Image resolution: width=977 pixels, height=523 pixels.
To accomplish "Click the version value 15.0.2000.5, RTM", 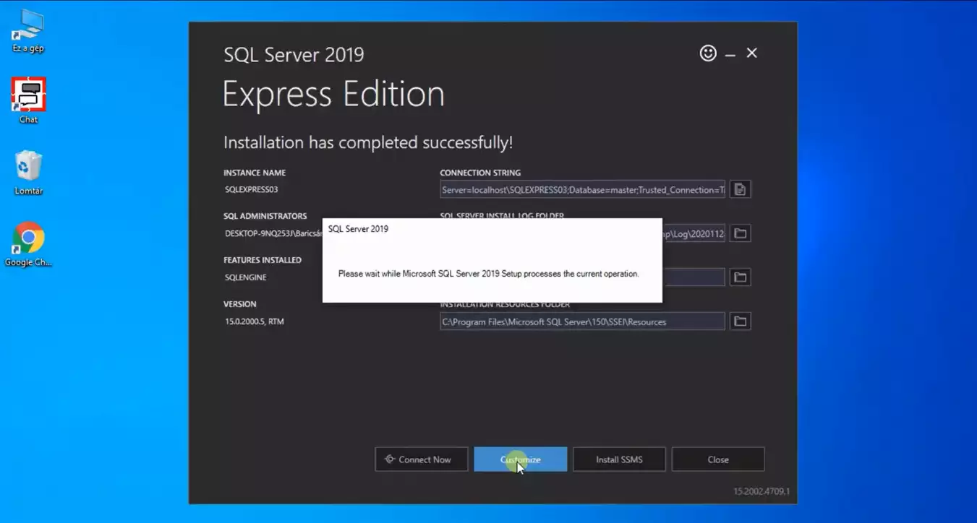I will point(255,321).
